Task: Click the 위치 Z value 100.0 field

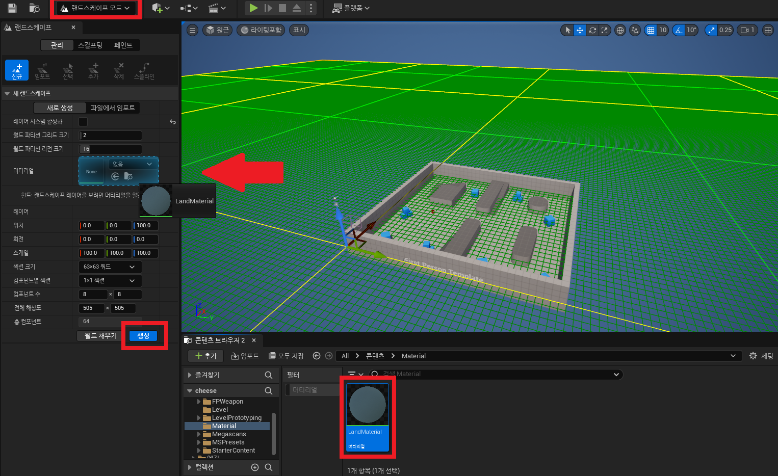Action: [x=146, y=225]
